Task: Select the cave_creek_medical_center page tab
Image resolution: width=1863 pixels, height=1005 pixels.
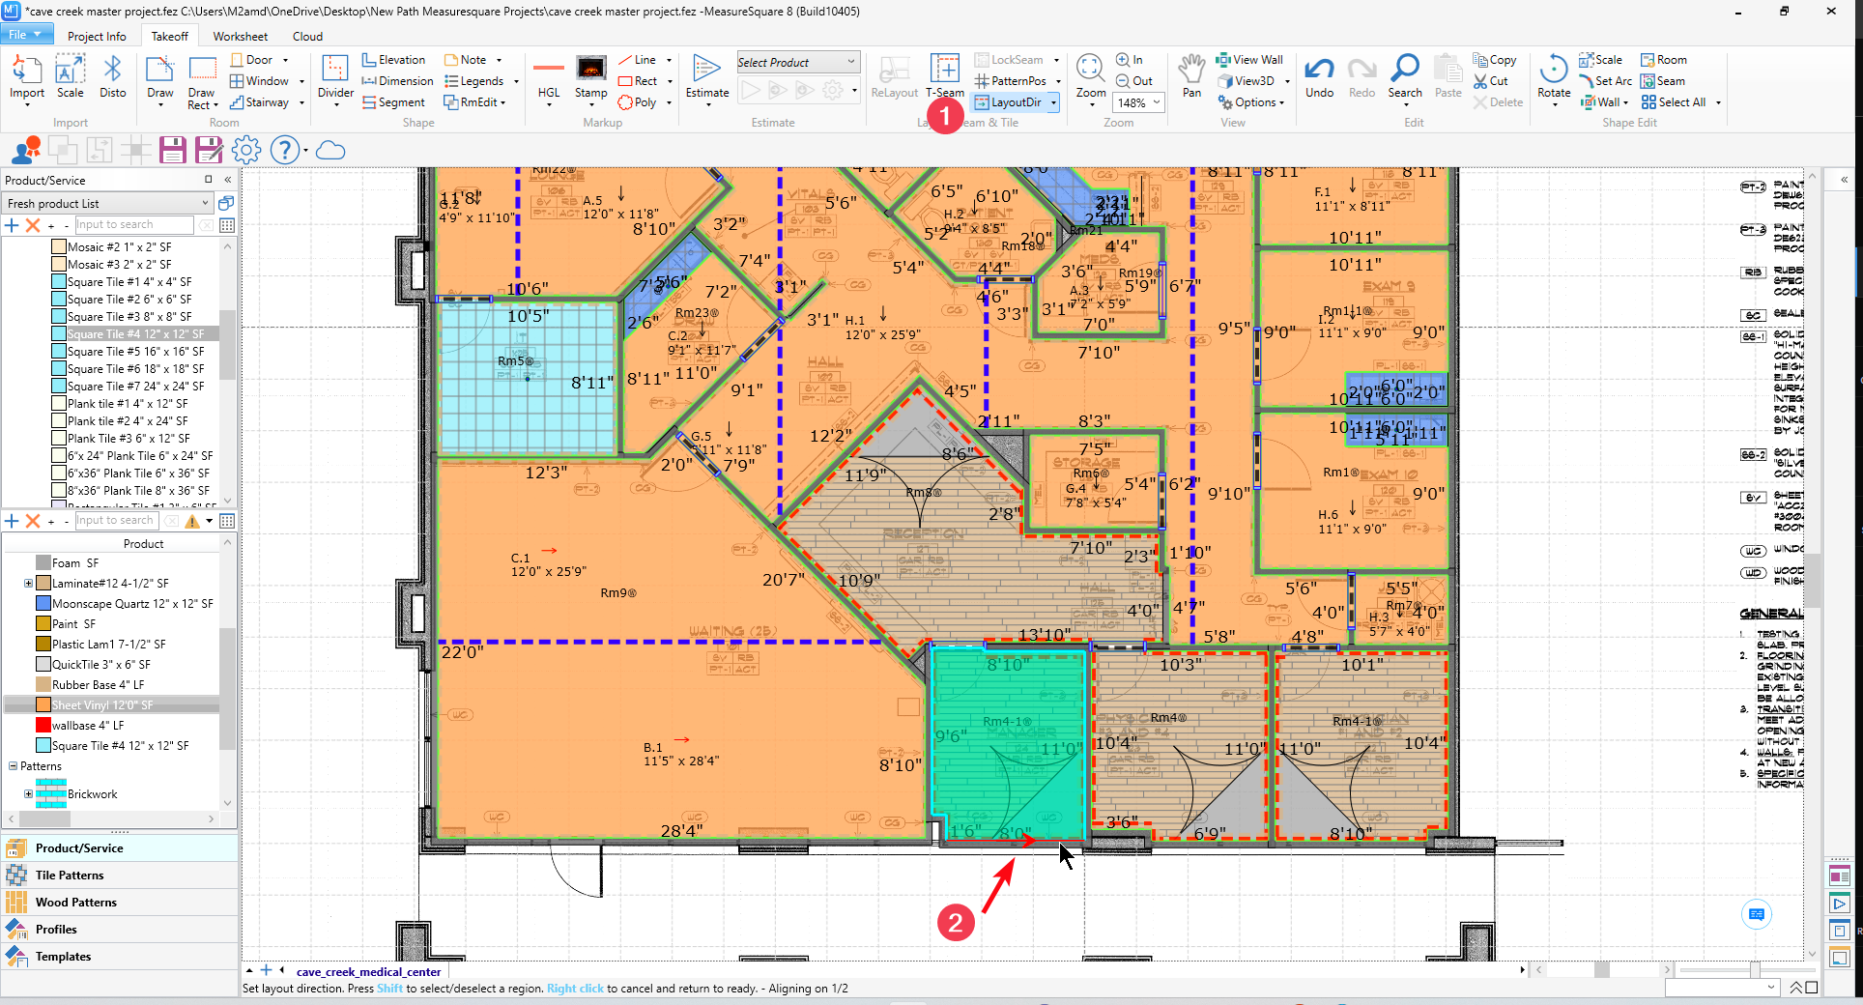Action: click(x=368, y=972)
